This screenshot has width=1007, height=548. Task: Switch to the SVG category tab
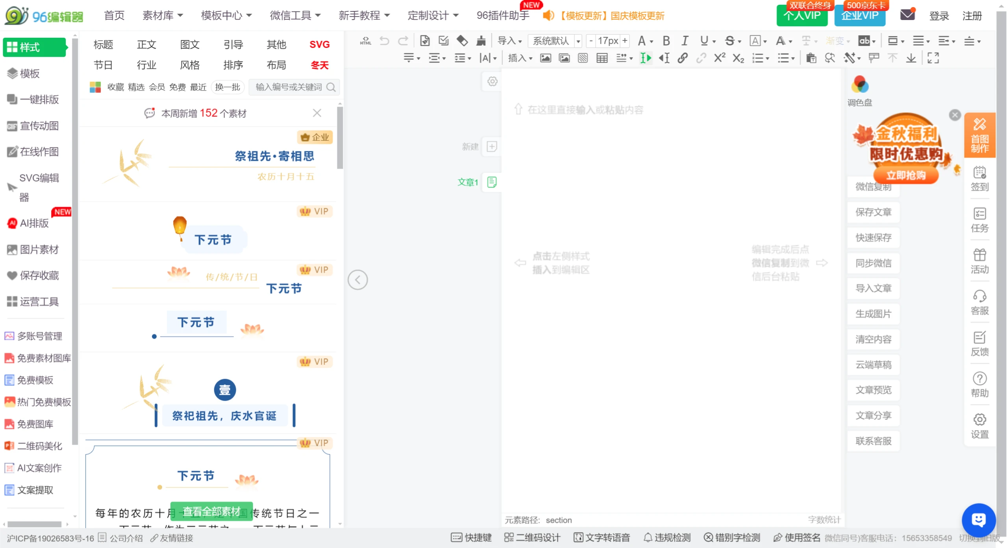coord(319,44)
